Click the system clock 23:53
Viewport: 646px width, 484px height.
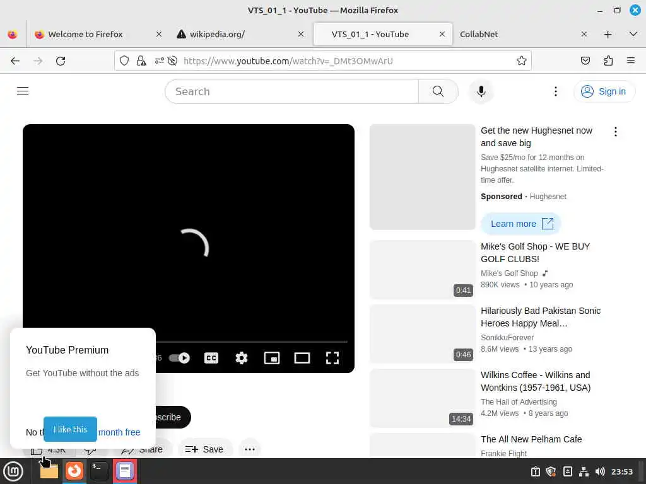(621, 471)
